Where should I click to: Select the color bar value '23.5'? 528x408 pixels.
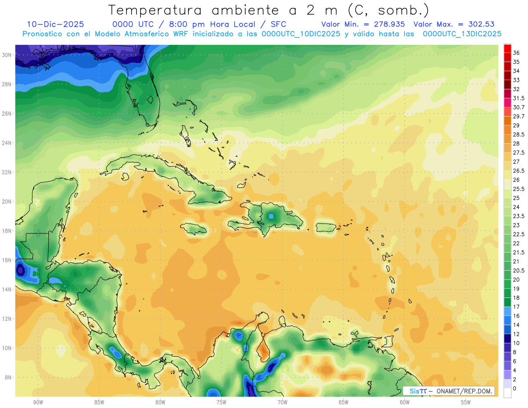point(519,216)
